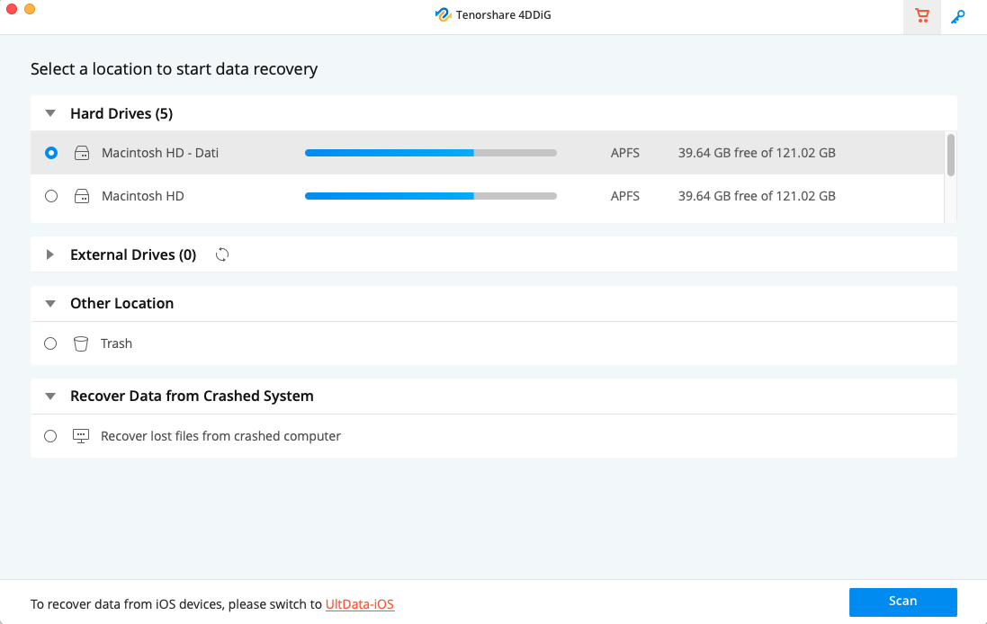
Task: Expand the External Drives section
Action: tap(51, 255)
